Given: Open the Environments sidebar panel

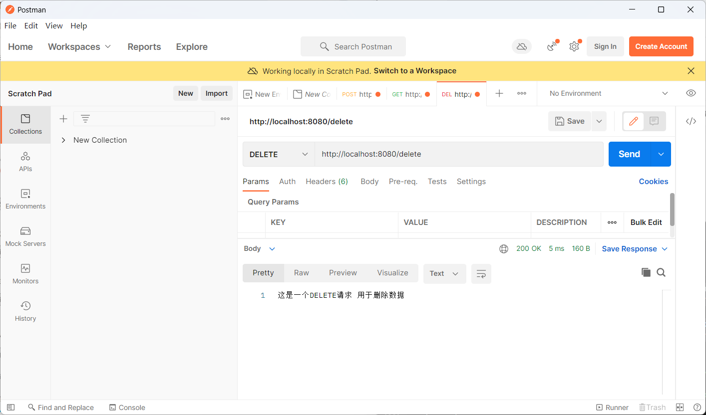Looking at the screenshot, I should (x=25, y=200).
